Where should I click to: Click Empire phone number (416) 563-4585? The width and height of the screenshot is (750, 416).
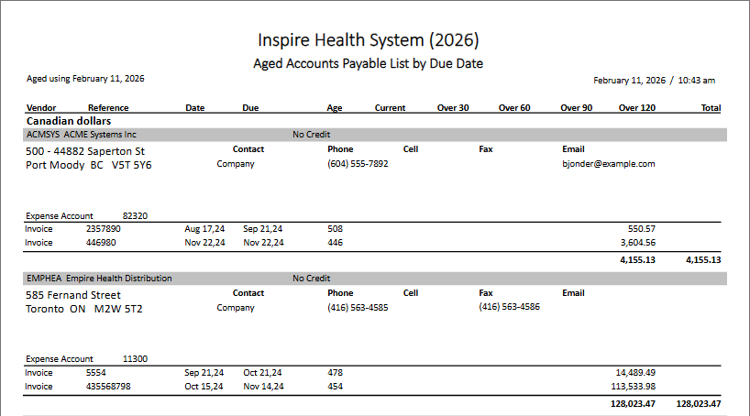tap(358, 308)
